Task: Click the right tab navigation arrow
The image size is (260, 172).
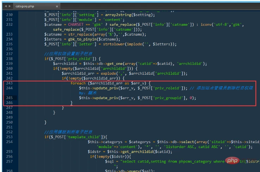Action: (10, 6)
